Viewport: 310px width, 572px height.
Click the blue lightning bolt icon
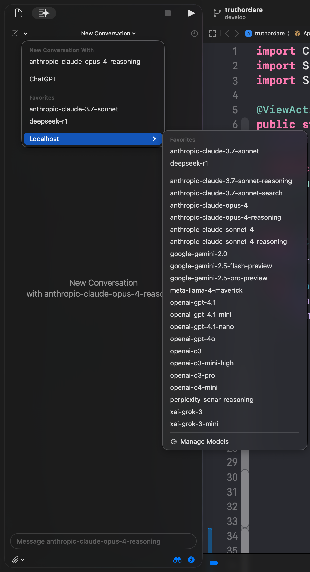point(191,560)
